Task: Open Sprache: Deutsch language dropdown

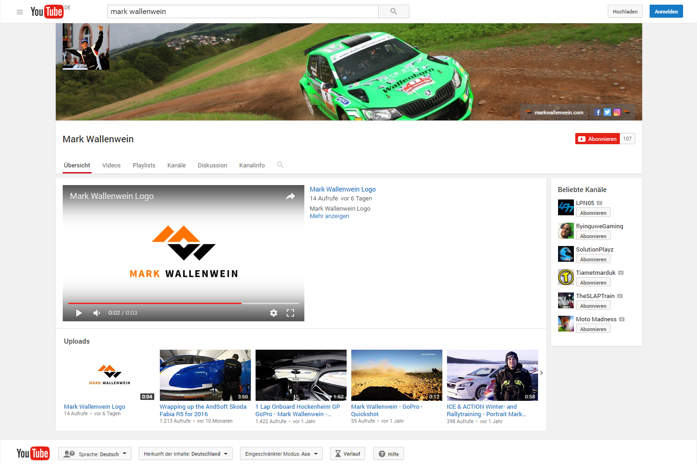Action: pyautogui.click(x=95, y=454)
